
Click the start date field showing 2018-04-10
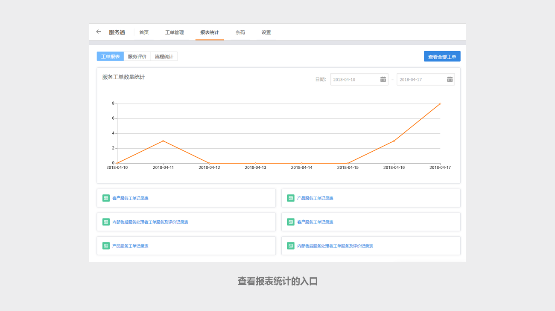359,79
